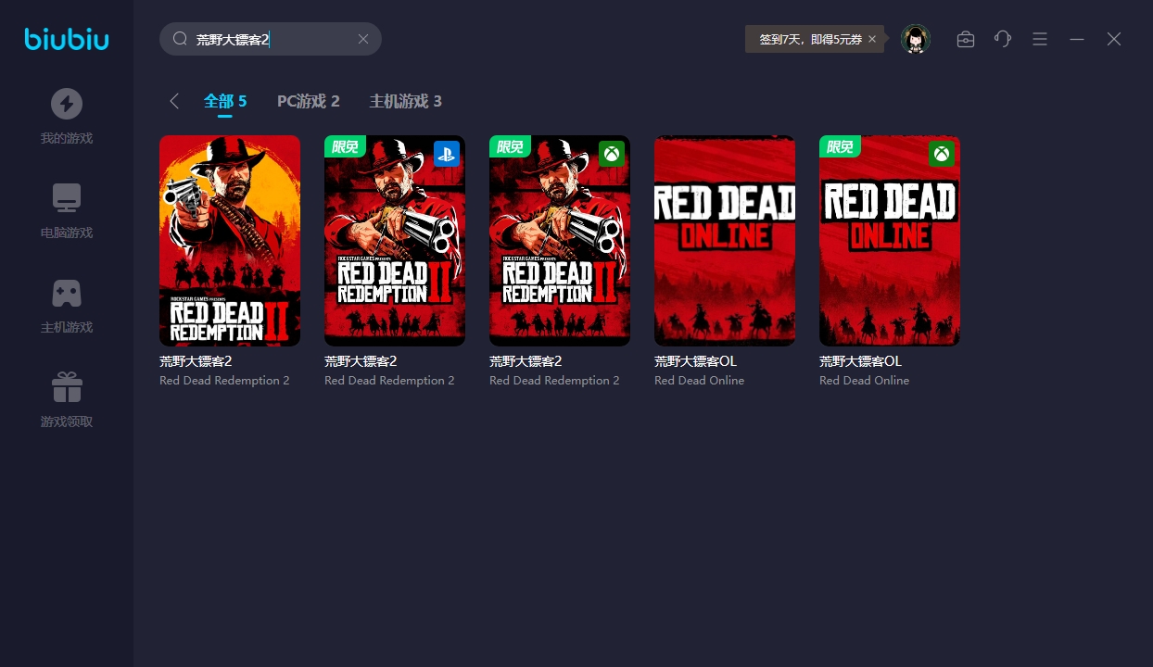Go back using the left chevron
Image resolution: width=1153 pixels, height=667 pixels.
(174, 101)
